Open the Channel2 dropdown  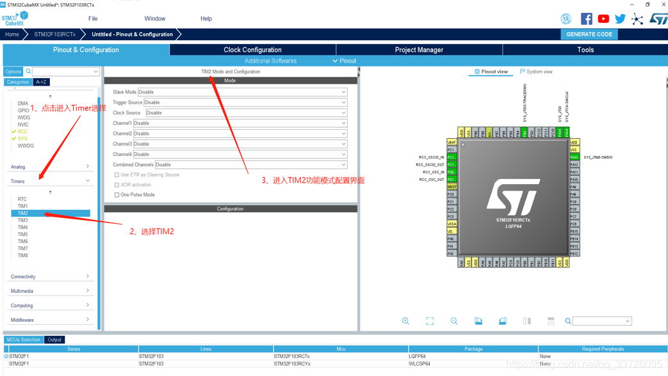click(x=240, y=134)
